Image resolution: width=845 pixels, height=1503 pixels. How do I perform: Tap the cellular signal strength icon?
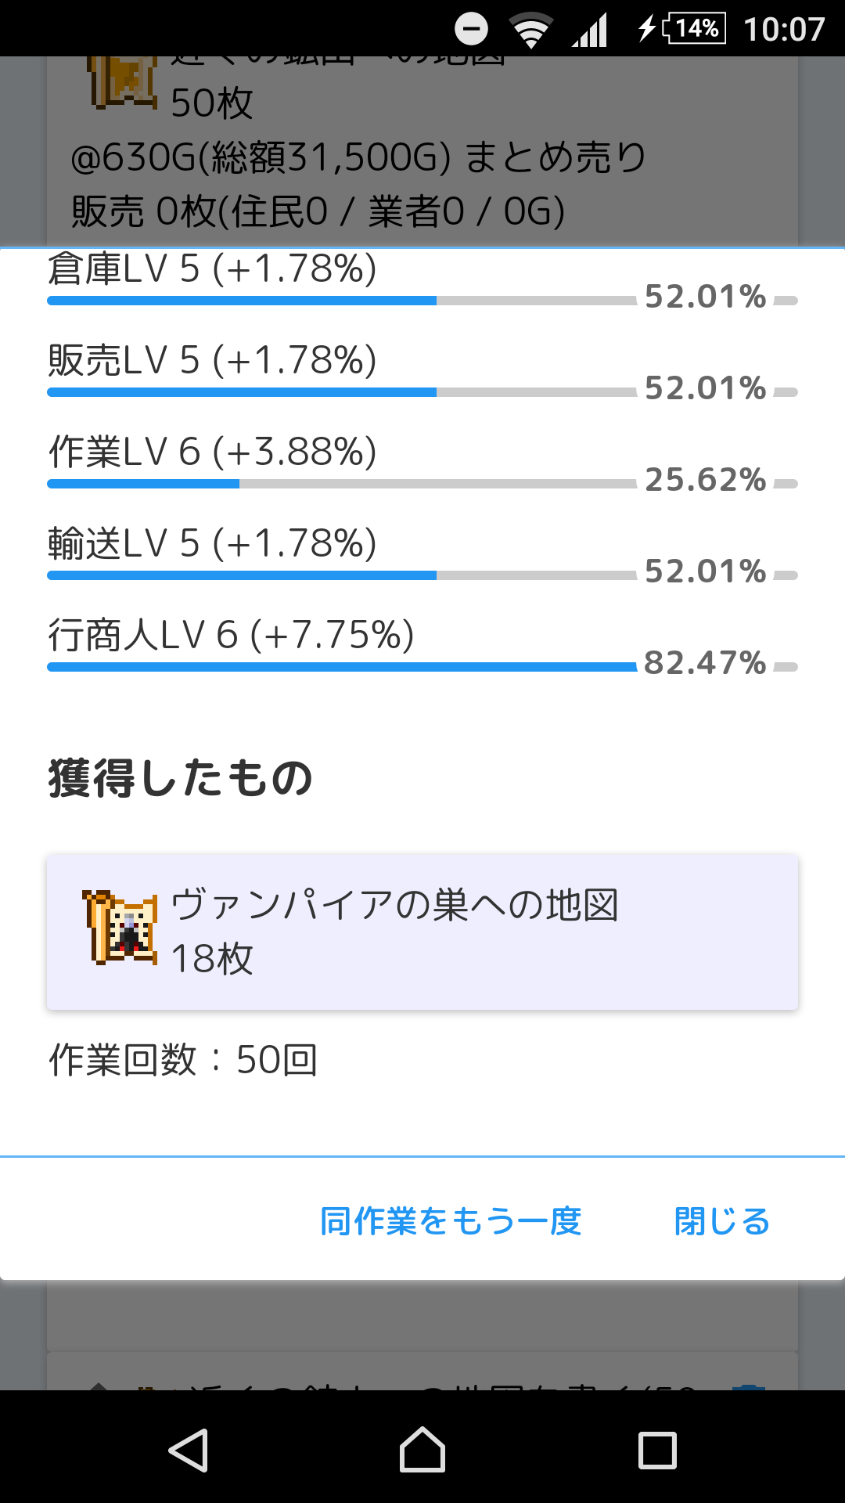pyautogui.click(x=590, y=31)
